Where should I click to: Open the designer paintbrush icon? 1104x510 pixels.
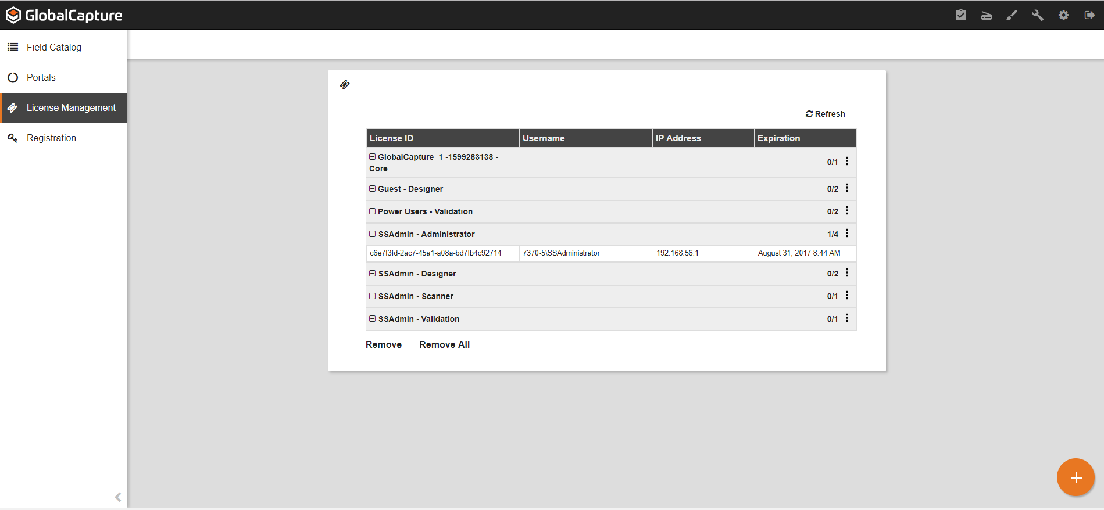point(1012,15)
